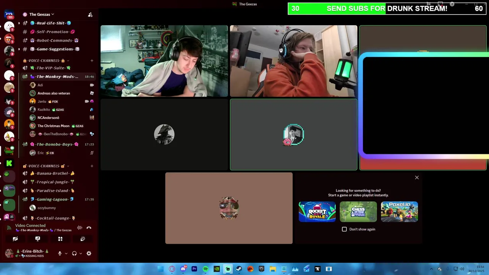The image size is (489, 275).
Task: Open noise suppression waveform settings
Action: pos(79,228)
